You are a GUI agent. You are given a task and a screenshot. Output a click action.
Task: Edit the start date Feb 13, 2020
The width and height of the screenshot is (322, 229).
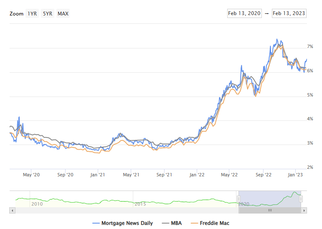pyautogui.click(x=244, y=13)
